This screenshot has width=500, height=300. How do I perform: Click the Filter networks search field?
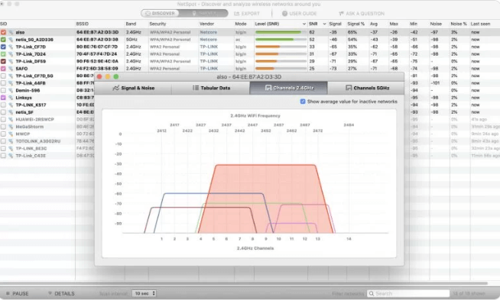point(408,293)
